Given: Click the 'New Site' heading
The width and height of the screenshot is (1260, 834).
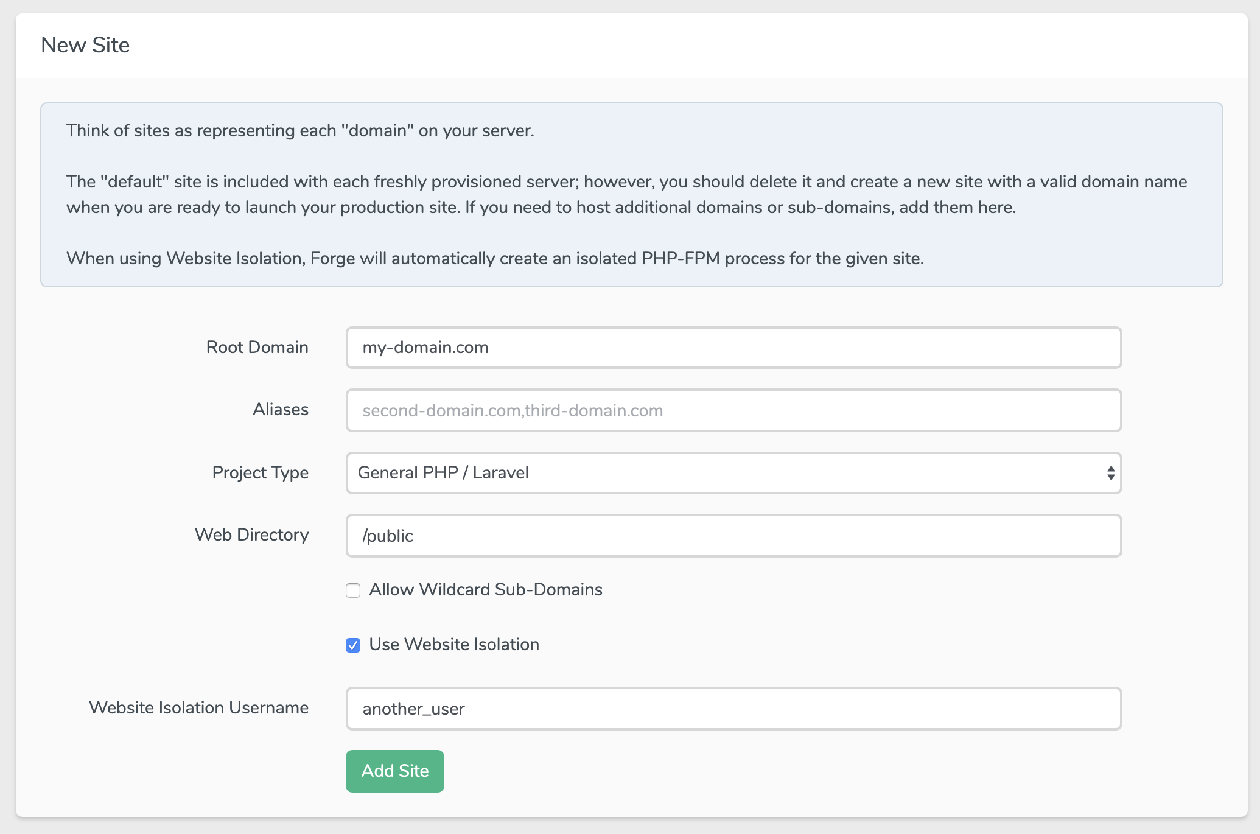Looking at the screenshot, I should tap(85, 45).
